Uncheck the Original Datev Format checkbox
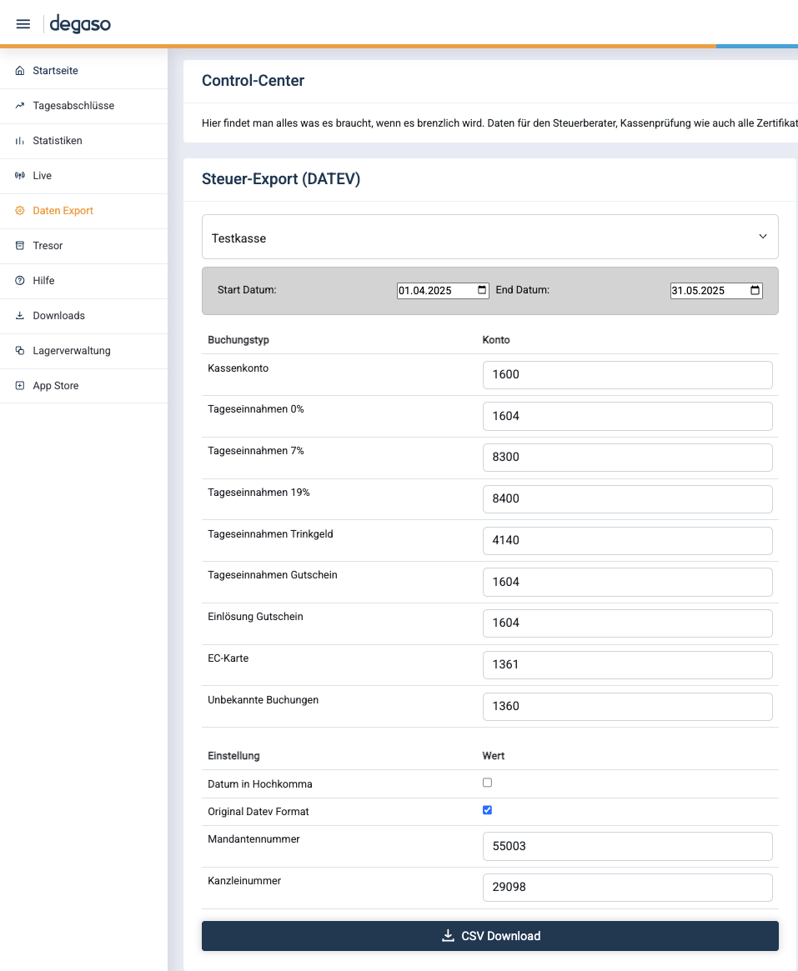The width and height of the screenshot is (798, 971). coord(487,810)
